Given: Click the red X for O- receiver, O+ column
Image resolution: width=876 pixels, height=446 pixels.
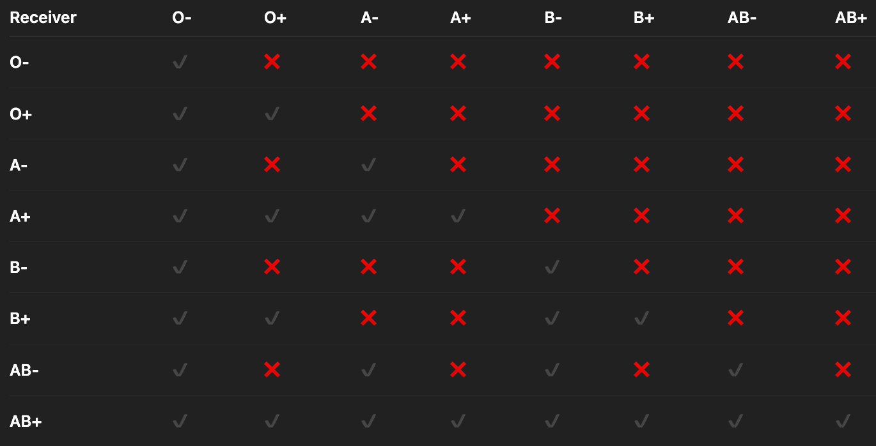Looking at the screenshot, I should 272,62.
